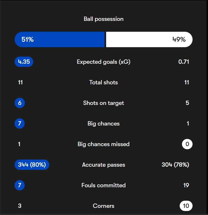The image size is (208, 215).
Task: Click the blue 7 badge for Big chances
Action: [x=20, y=124]
